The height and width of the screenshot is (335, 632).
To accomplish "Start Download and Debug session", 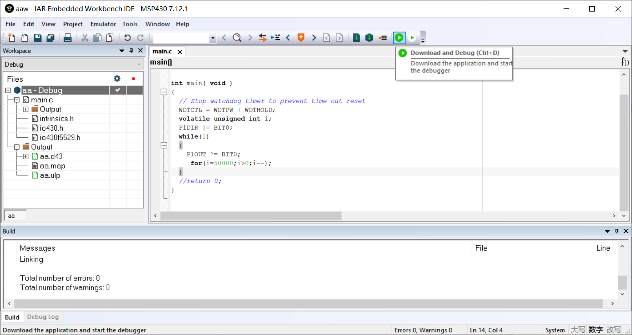I will pos(399,37).
